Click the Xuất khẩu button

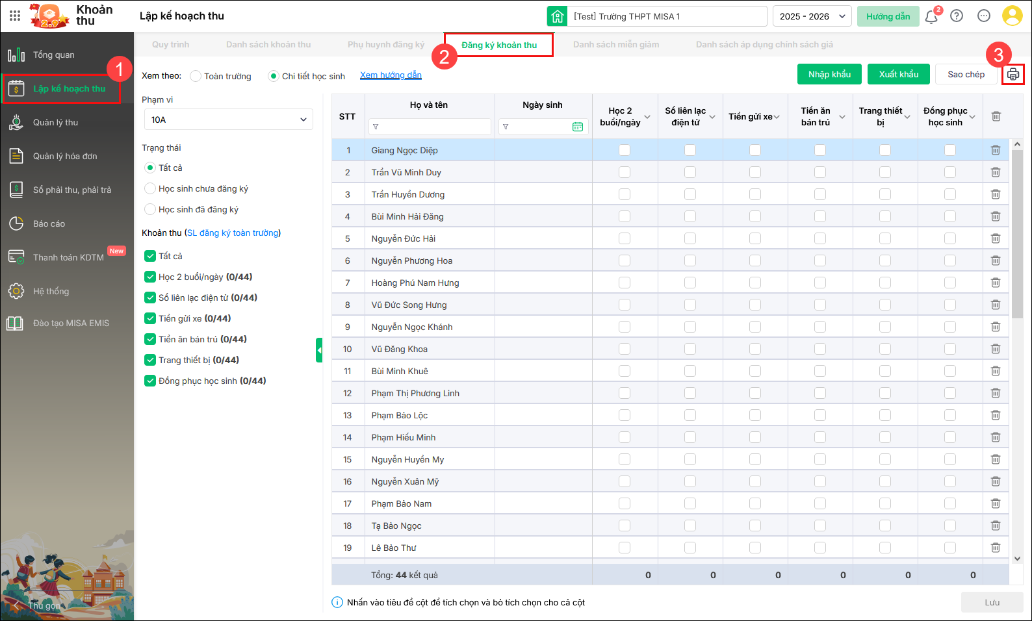click(x=899, y=74)
